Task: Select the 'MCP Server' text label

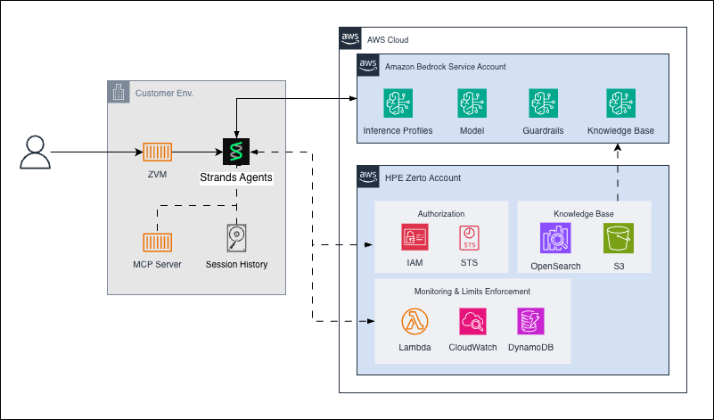Action: pyautogui.click(x=157, y=264)
